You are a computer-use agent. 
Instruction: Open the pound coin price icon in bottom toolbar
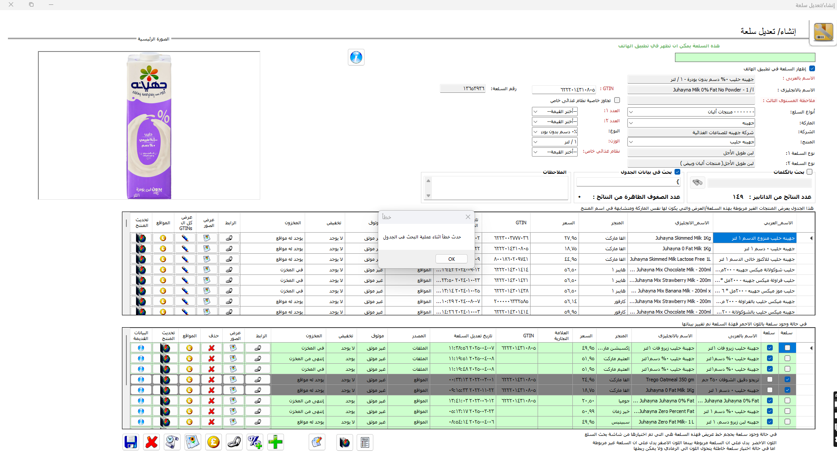click(x=214, y=442)
